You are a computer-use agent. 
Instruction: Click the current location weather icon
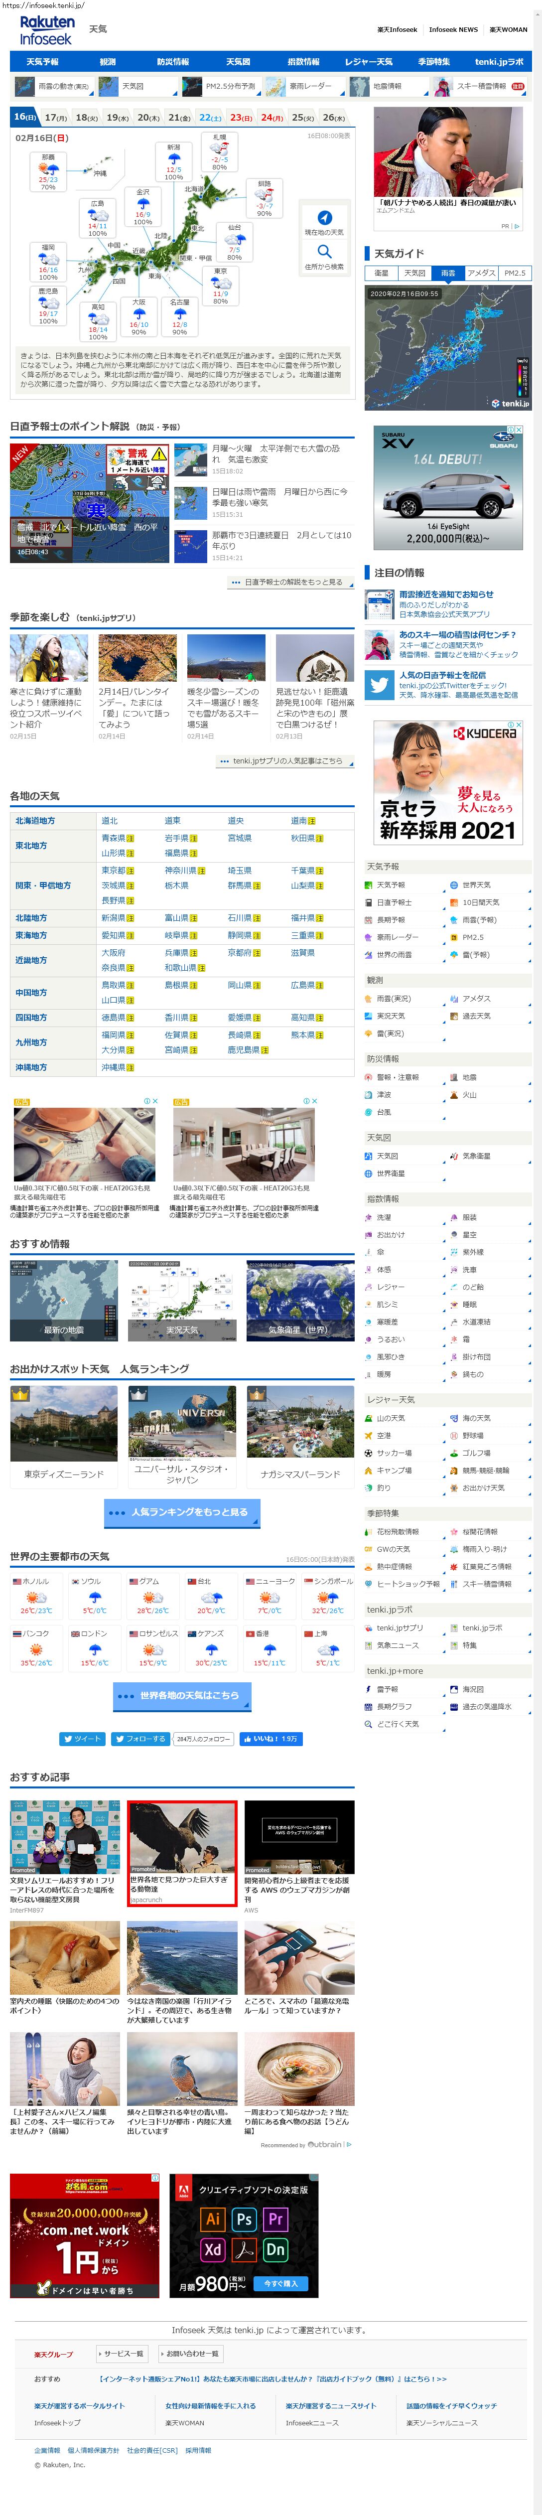324,218
